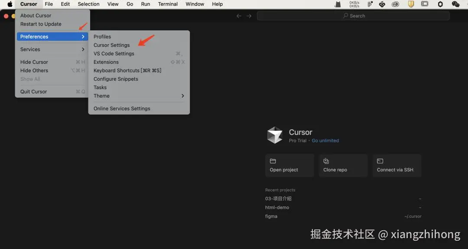Screen dimensions: 468x249
Task: Open the Edit menu
Action: (65, 4)
